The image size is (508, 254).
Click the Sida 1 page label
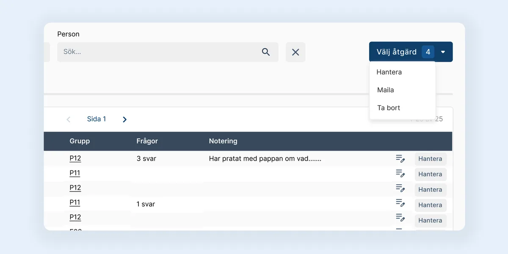(x=97, y=119)
